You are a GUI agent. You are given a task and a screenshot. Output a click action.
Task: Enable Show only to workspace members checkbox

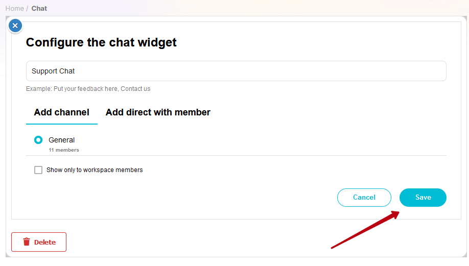[38, 170]
